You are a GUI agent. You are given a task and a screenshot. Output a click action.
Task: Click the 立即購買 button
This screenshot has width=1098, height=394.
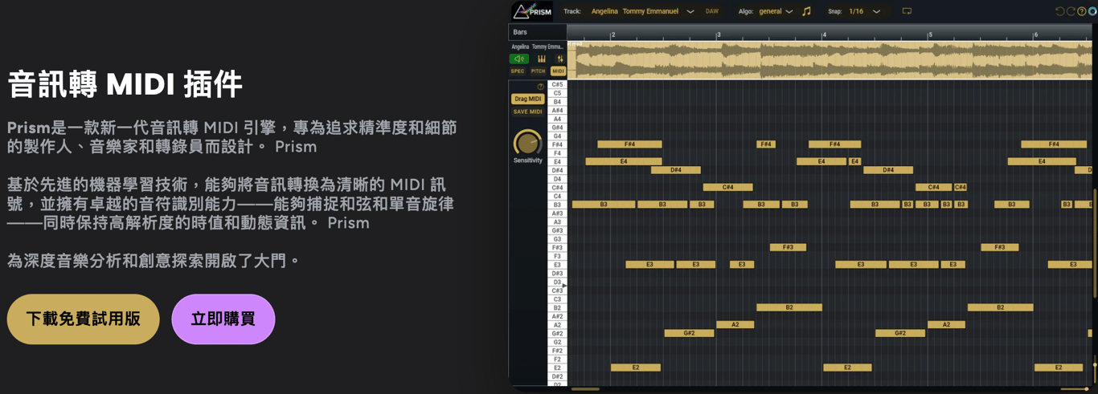[223, 319]
